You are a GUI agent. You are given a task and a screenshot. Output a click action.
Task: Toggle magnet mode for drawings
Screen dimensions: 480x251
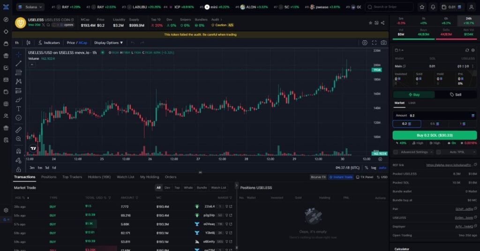tap(18, 151)
